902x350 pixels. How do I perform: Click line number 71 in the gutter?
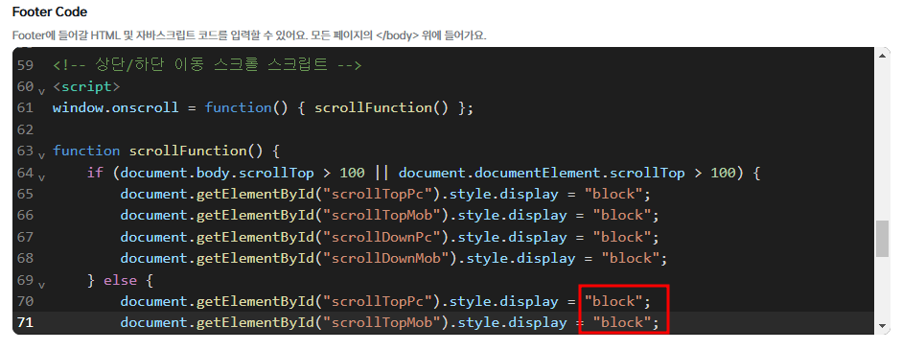tap(25, 323)
